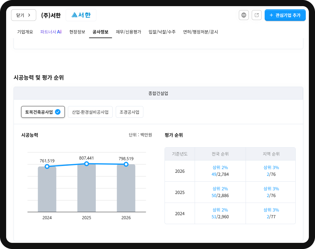Click the globe website icon
This screenshot has width=315, height=249.
point(244,15)
